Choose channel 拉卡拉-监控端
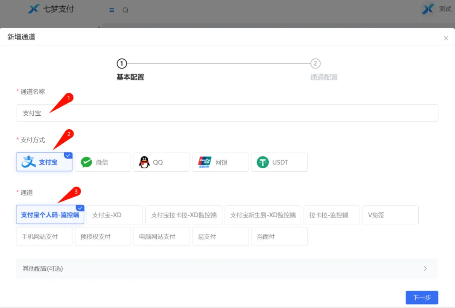The height and width of the screenshot is (308, 455). 332,215
